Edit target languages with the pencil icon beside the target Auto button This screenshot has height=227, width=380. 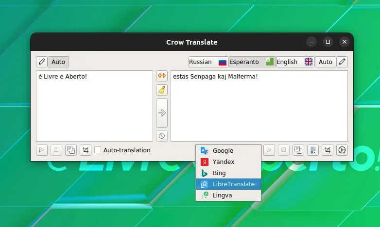342,62
